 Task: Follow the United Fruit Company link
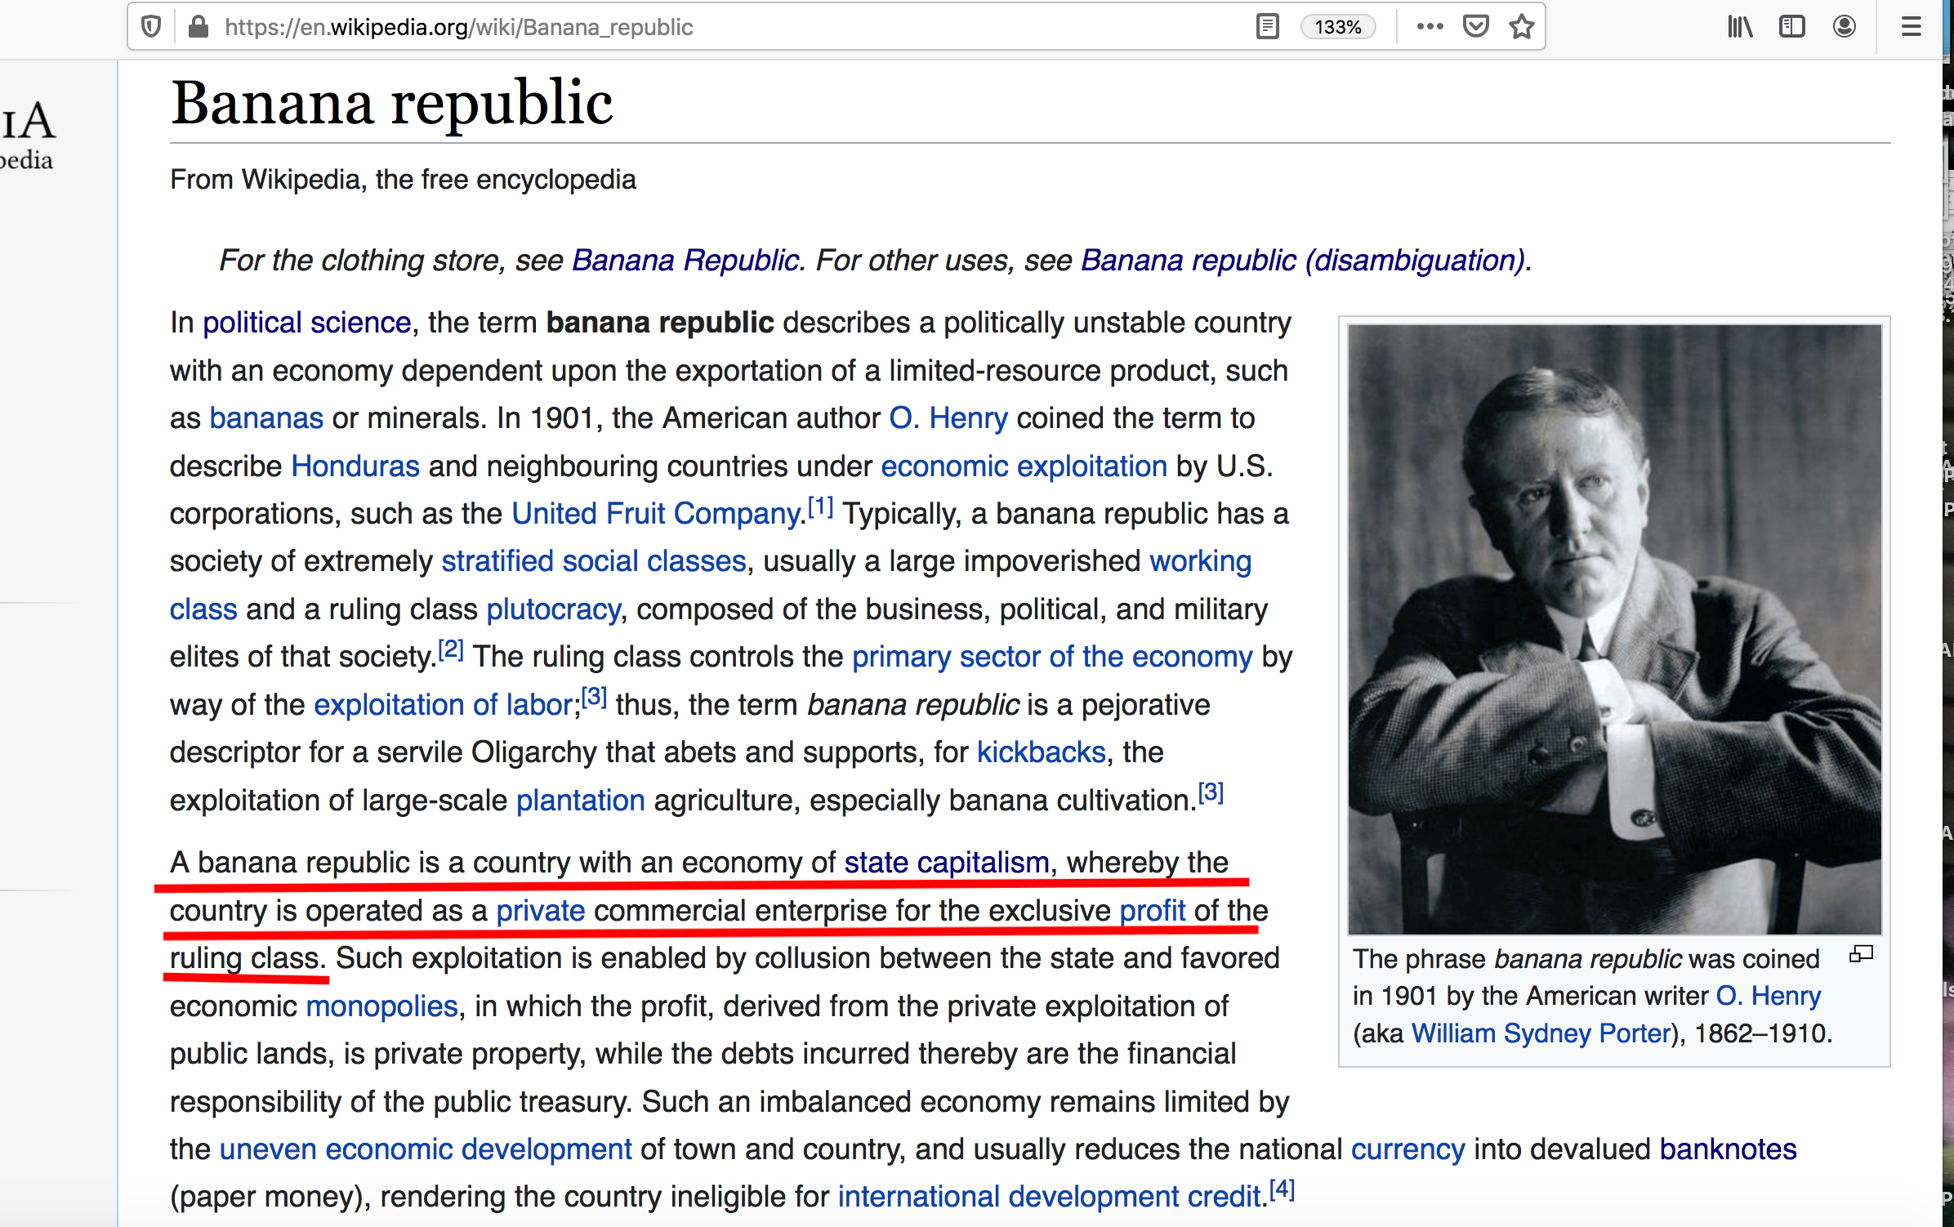pos(656,514)
